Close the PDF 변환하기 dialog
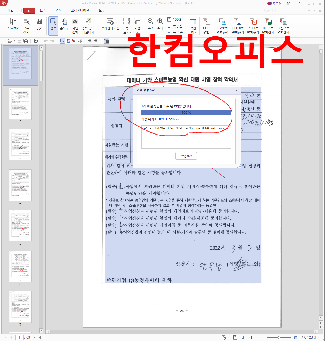 click(236, 90)
